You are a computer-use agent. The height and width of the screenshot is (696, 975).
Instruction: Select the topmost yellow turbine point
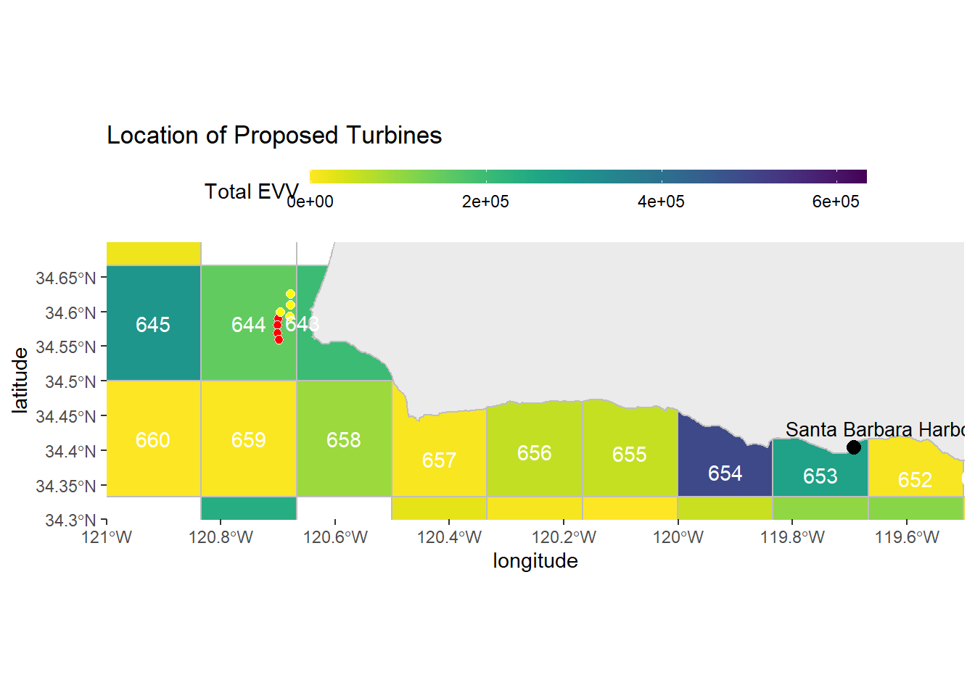[x=290, y=294]
